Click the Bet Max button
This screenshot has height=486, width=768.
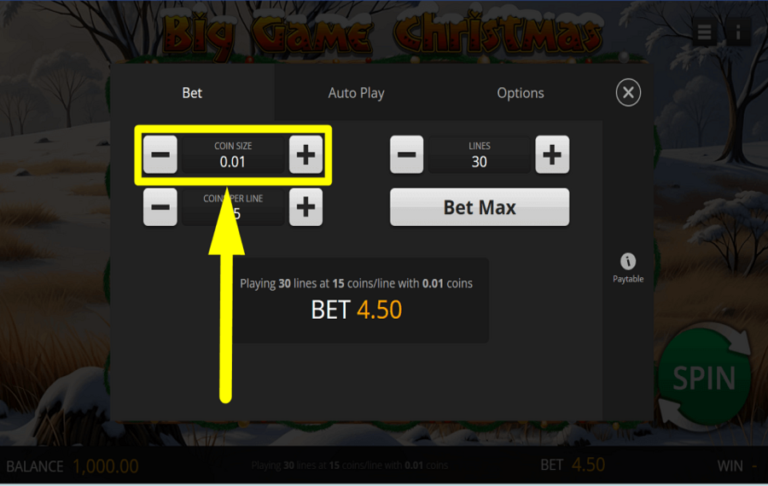click(x=480, y=207)
